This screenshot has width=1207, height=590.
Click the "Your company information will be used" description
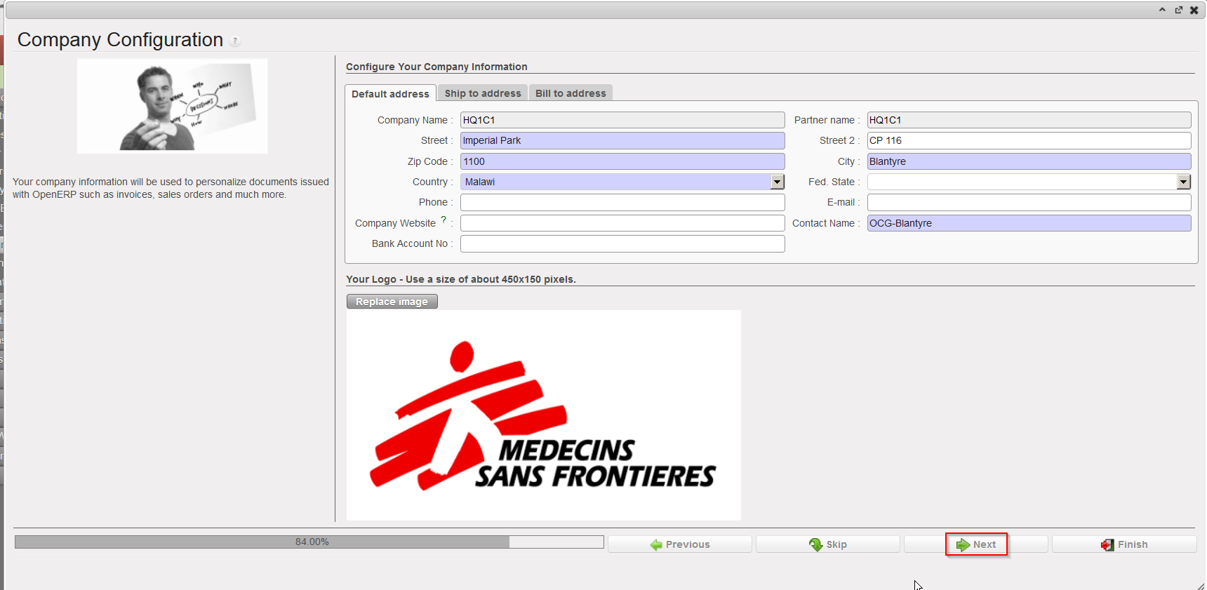(x=171, y=188)
